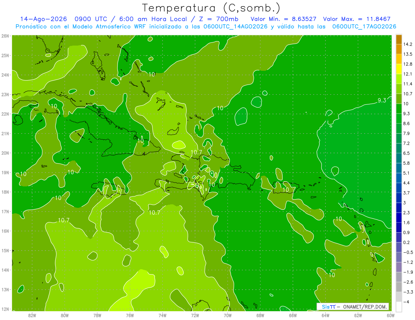The width and height of the screenshot is (415, 320).
Task: Click the '18N' latitude axis label
Action: click(5, 192)
